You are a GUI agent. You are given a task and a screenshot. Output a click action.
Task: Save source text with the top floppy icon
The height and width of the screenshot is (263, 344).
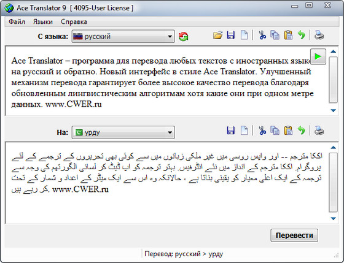coord(231,35)
